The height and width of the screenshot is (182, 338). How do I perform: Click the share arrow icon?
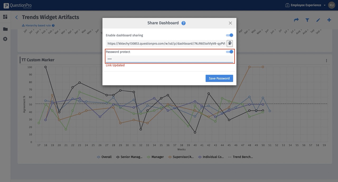[296, 20]
